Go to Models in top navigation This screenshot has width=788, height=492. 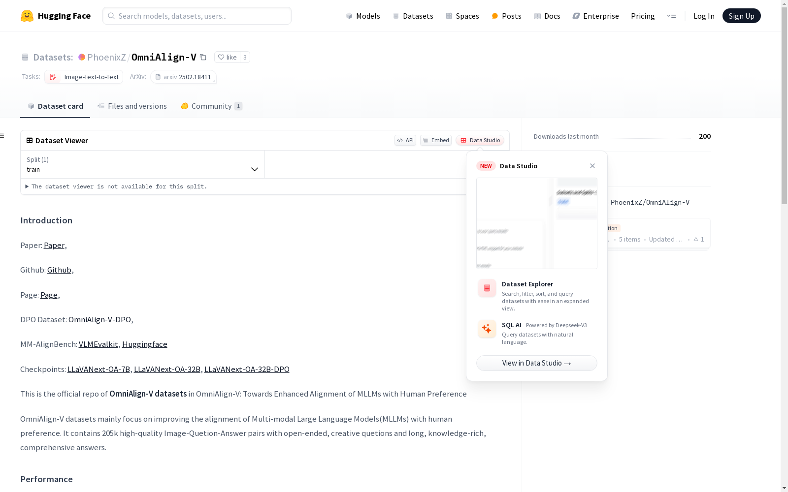[363, 16]
